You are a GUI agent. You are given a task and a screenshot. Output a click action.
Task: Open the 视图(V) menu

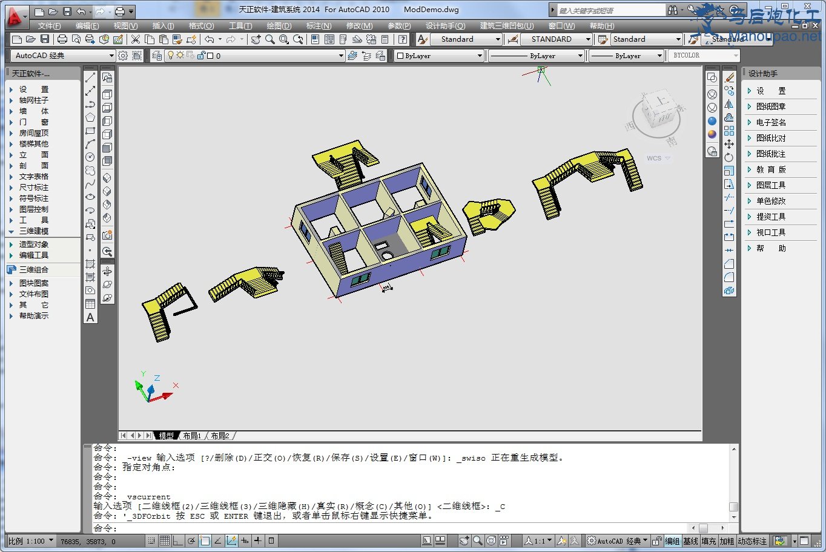tap(125, 26)
